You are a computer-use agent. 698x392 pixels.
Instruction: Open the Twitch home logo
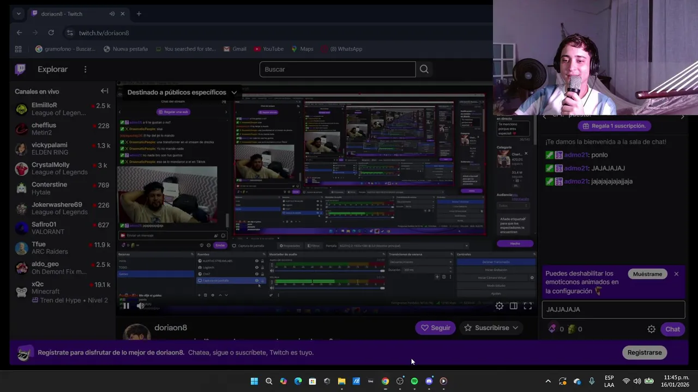pyautogui.click(x=20, y=69)
